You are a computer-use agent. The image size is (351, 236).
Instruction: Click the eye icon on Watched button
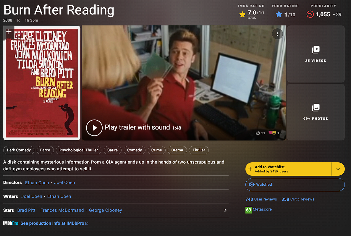click(x=252, y=185)
